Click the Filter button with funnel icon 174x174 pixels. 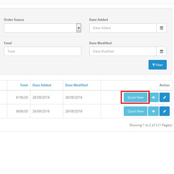[158, 65]
